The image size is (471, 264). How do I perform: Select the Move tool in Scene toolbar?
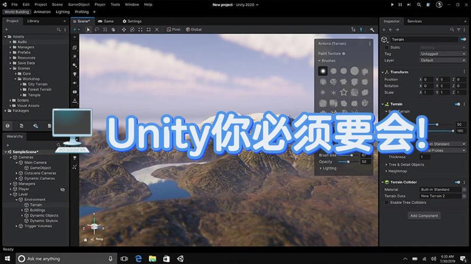coord(124,30)
